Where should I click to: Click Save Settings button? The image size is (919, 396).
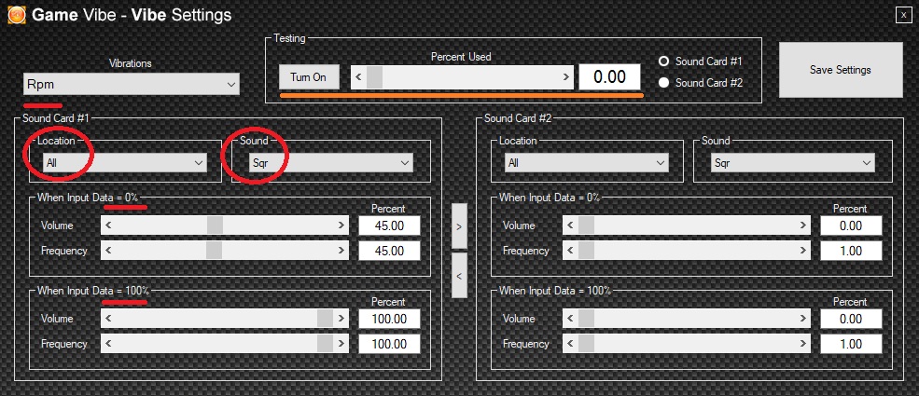841,70
